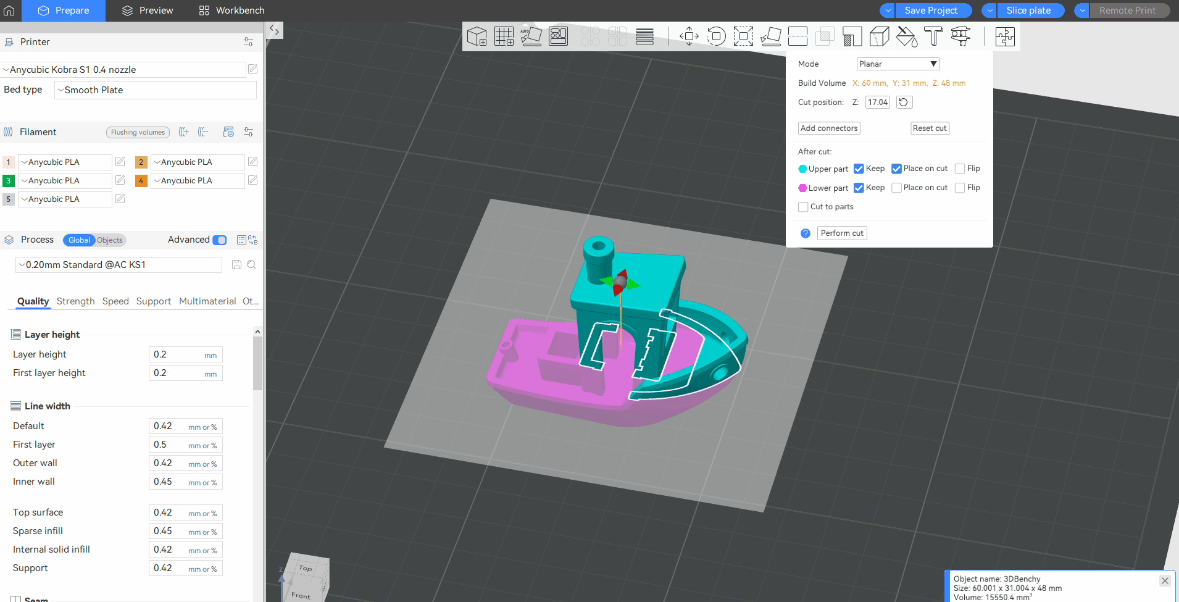Select the Move tool
The image size is (1179, 602).
point(689,36)
